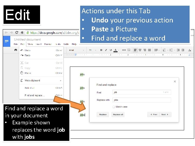This screenshot has height=146, width=195.
Task: Click the Next button in dialog
Action: click(x=165, y=114)
